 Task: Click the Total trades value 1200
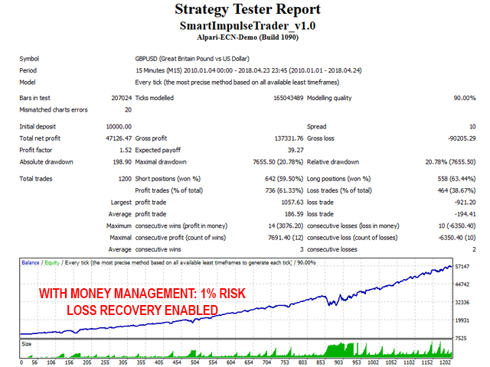coord(125,179)
